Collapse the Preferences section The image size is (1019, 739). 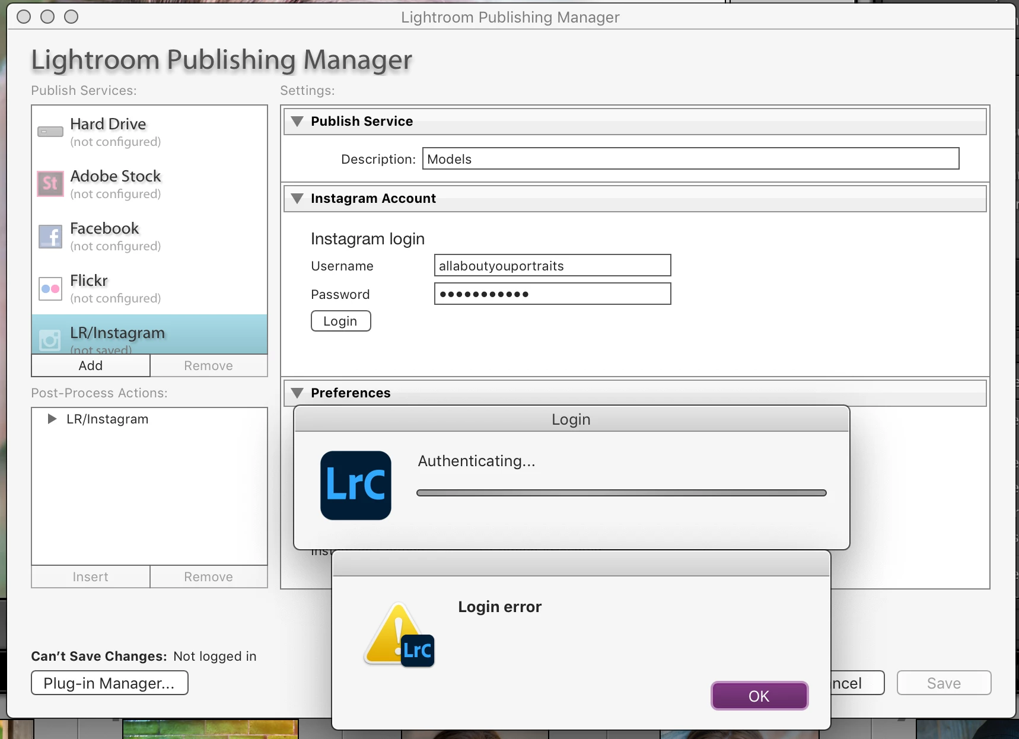point(298,393)
